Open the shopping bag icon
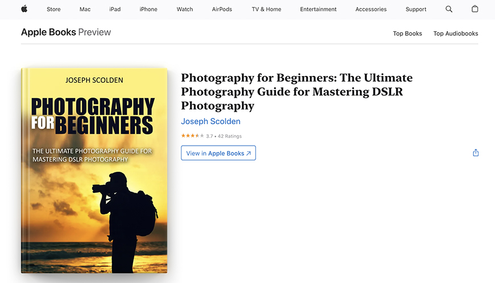495x283 pixels. (475, 9)
